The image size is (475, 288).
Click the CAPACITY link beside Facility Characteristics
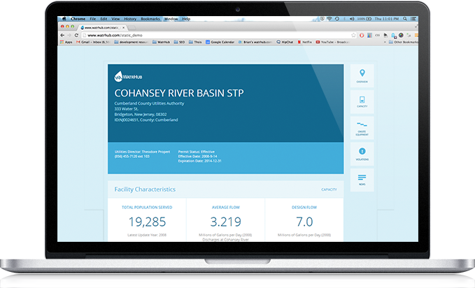click(x=329, y=189)
